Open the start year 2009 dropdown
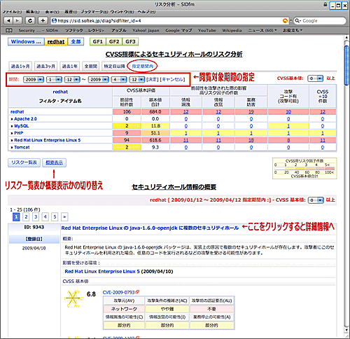Image resolution: width=350 pixels, height=339 pixels. pos(34,80)
